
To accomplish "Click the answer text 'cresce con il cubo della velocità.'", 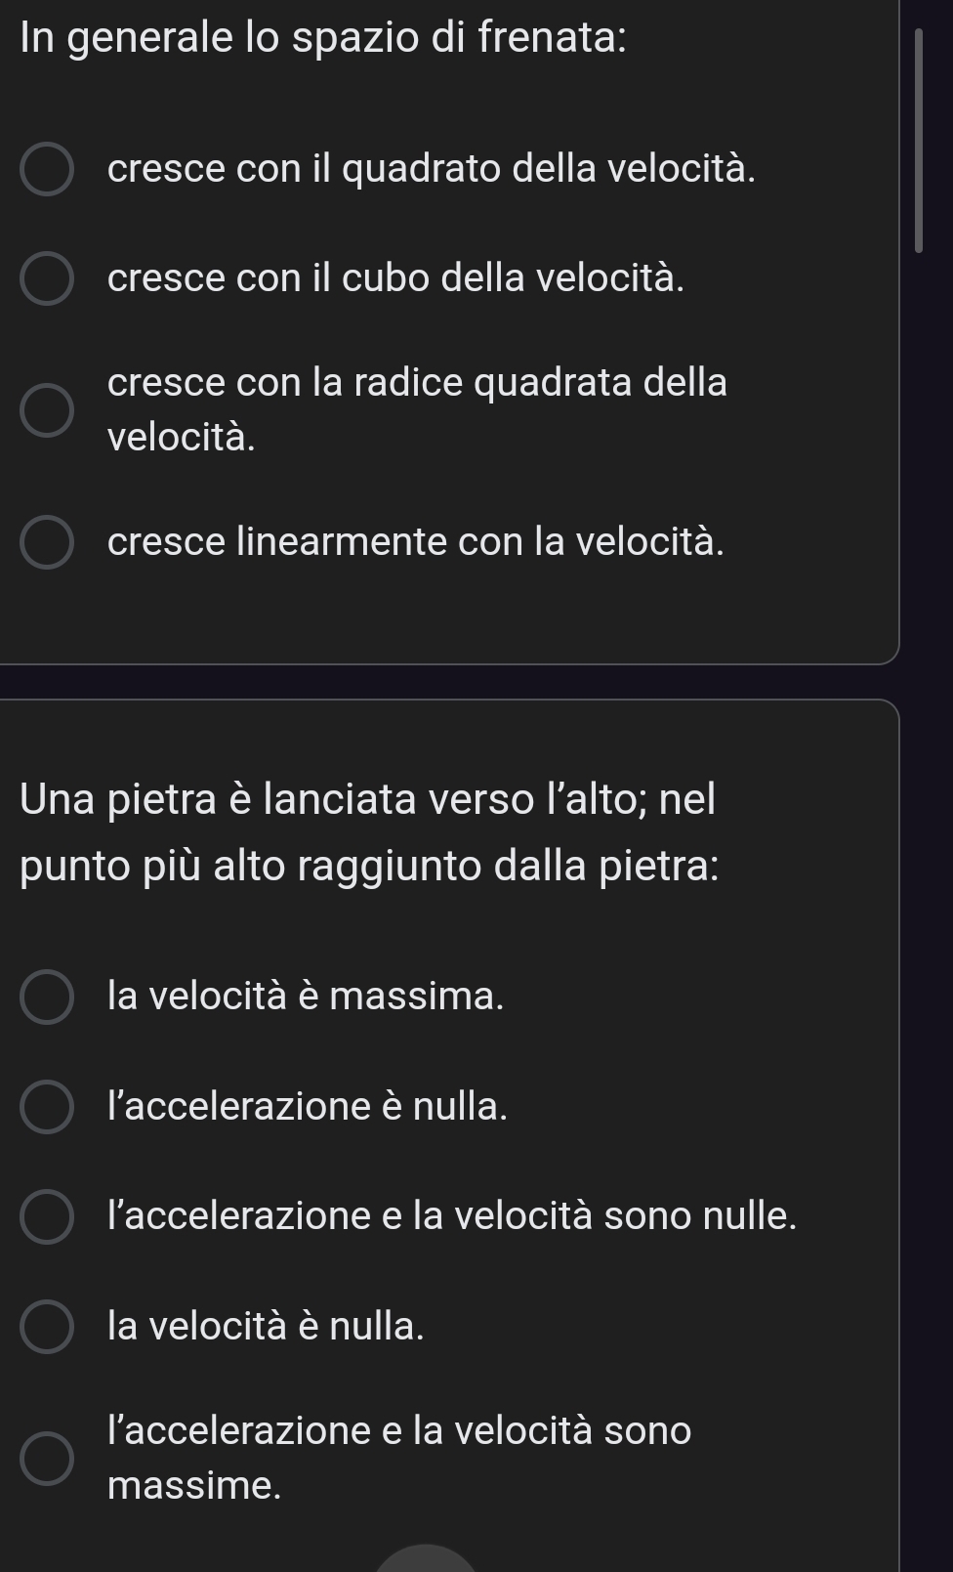I will pyautogui.click(x=395, y=278).
